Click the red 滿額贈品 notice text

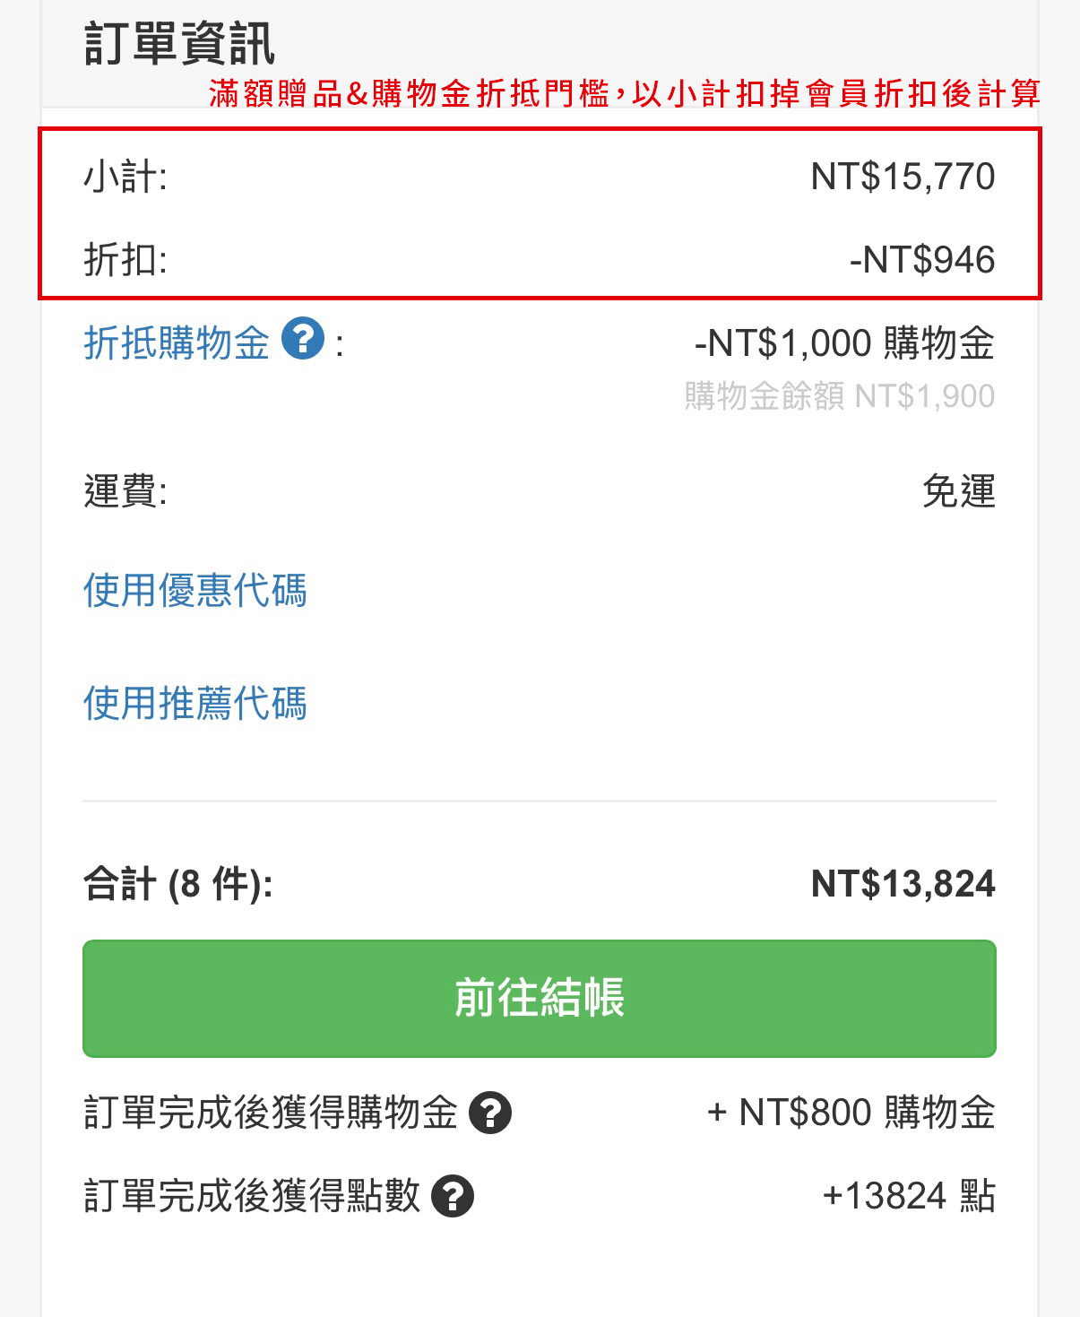coord(624,93)
